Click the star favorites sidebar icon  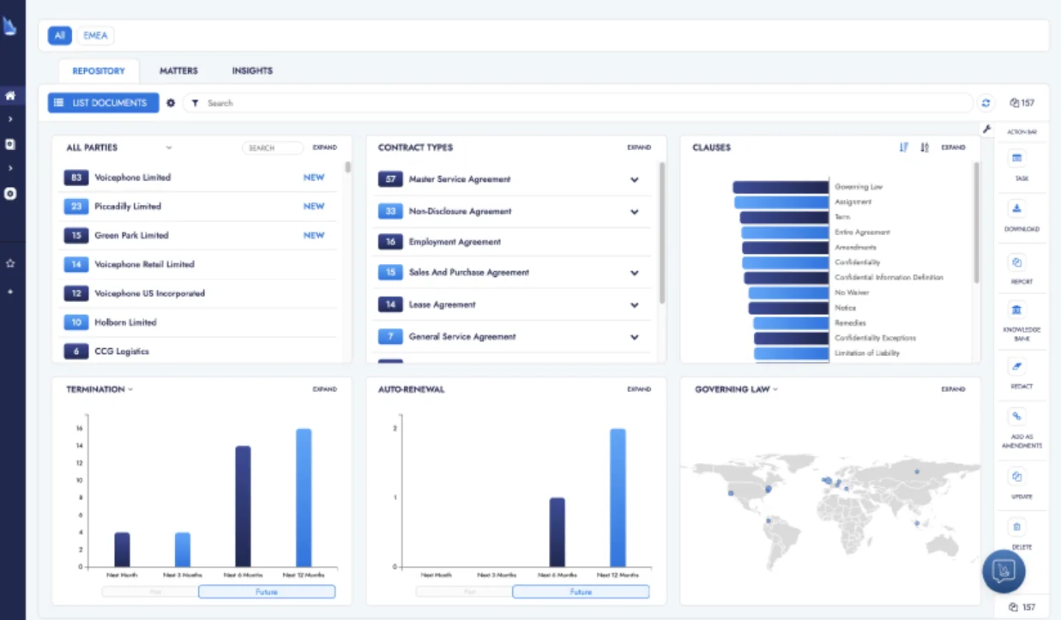coord(10,264)
